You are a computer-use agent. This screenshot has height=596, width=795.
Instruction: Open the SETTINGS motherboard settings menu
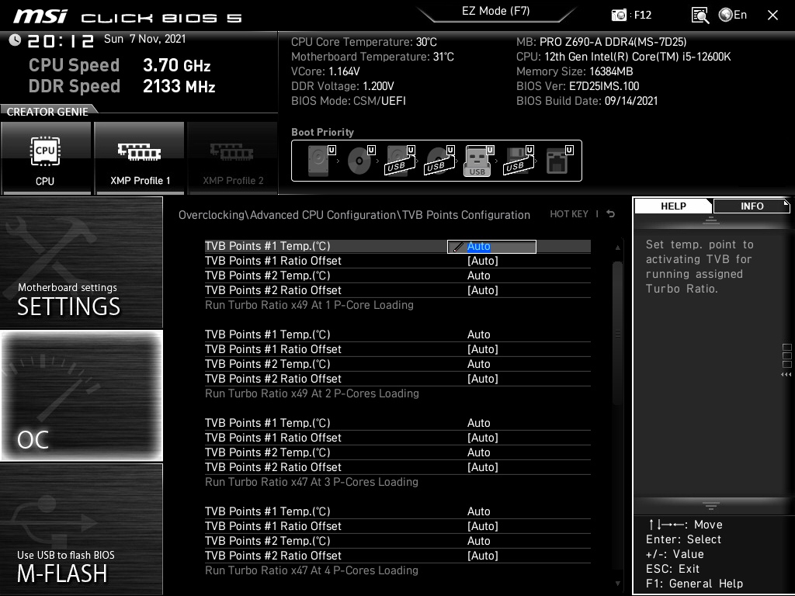point(81,262)
